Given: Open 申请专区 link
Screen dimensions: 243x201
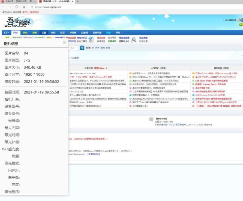Looking at the screenshot, I should (x=101, y=41).
